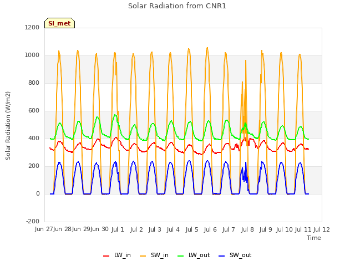The height and width of the screenshot is (266, 355).
Task: Click the Jul 5 x-axis tick label
Action: [192, 229]
